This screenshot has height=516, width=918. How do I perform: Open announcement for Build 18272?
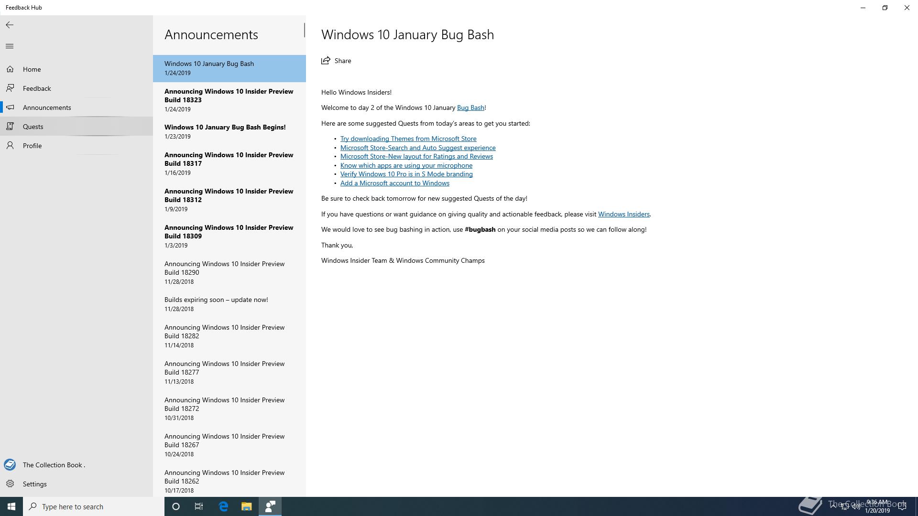coord(229,409)
